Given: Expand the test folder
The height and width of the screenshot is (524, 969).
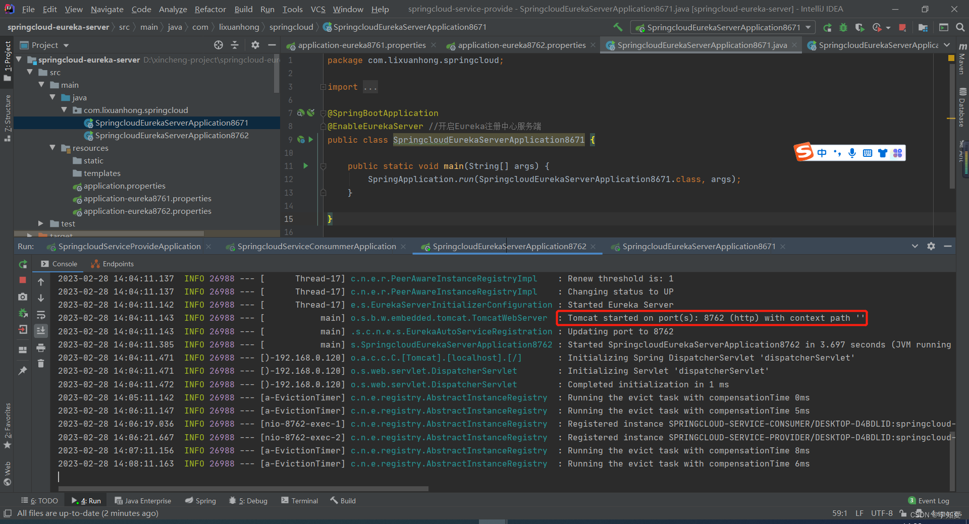Looking at the screenshot, I should coord(41,223).
